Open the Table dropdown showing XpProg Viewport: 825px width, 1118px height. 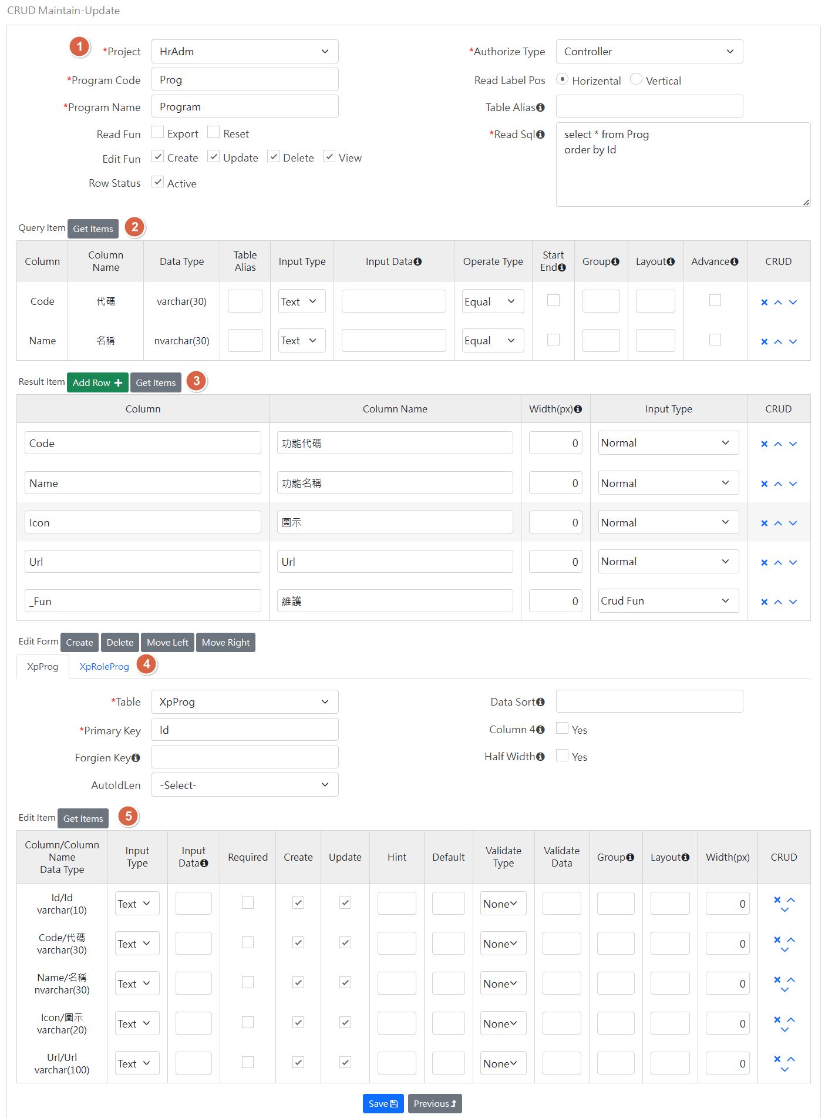(x=245, y=702)
